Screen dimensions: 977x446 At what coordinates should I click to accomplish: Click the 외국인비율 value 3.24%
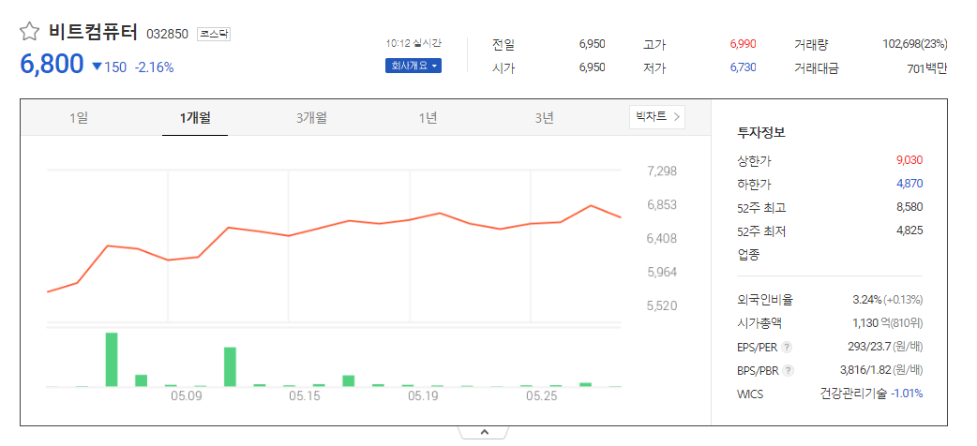click(x=866, y=300)
